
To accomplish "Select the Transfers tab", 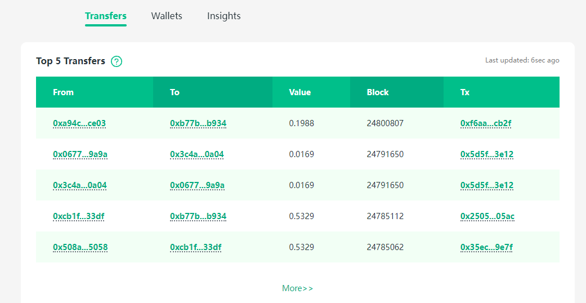I will [x=106, y=16].
